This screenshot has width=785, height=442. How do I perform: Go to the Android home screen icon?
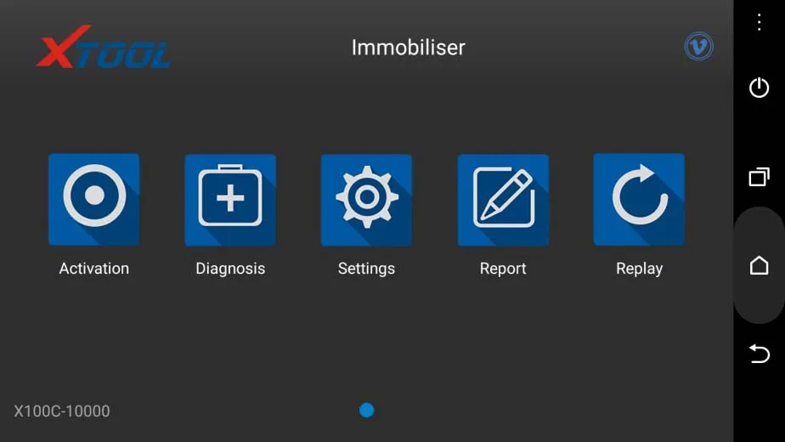click(759, 265)
